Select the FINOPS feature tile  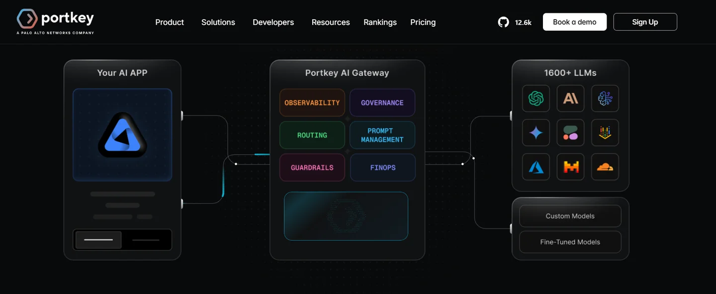(x=382, y=168)
